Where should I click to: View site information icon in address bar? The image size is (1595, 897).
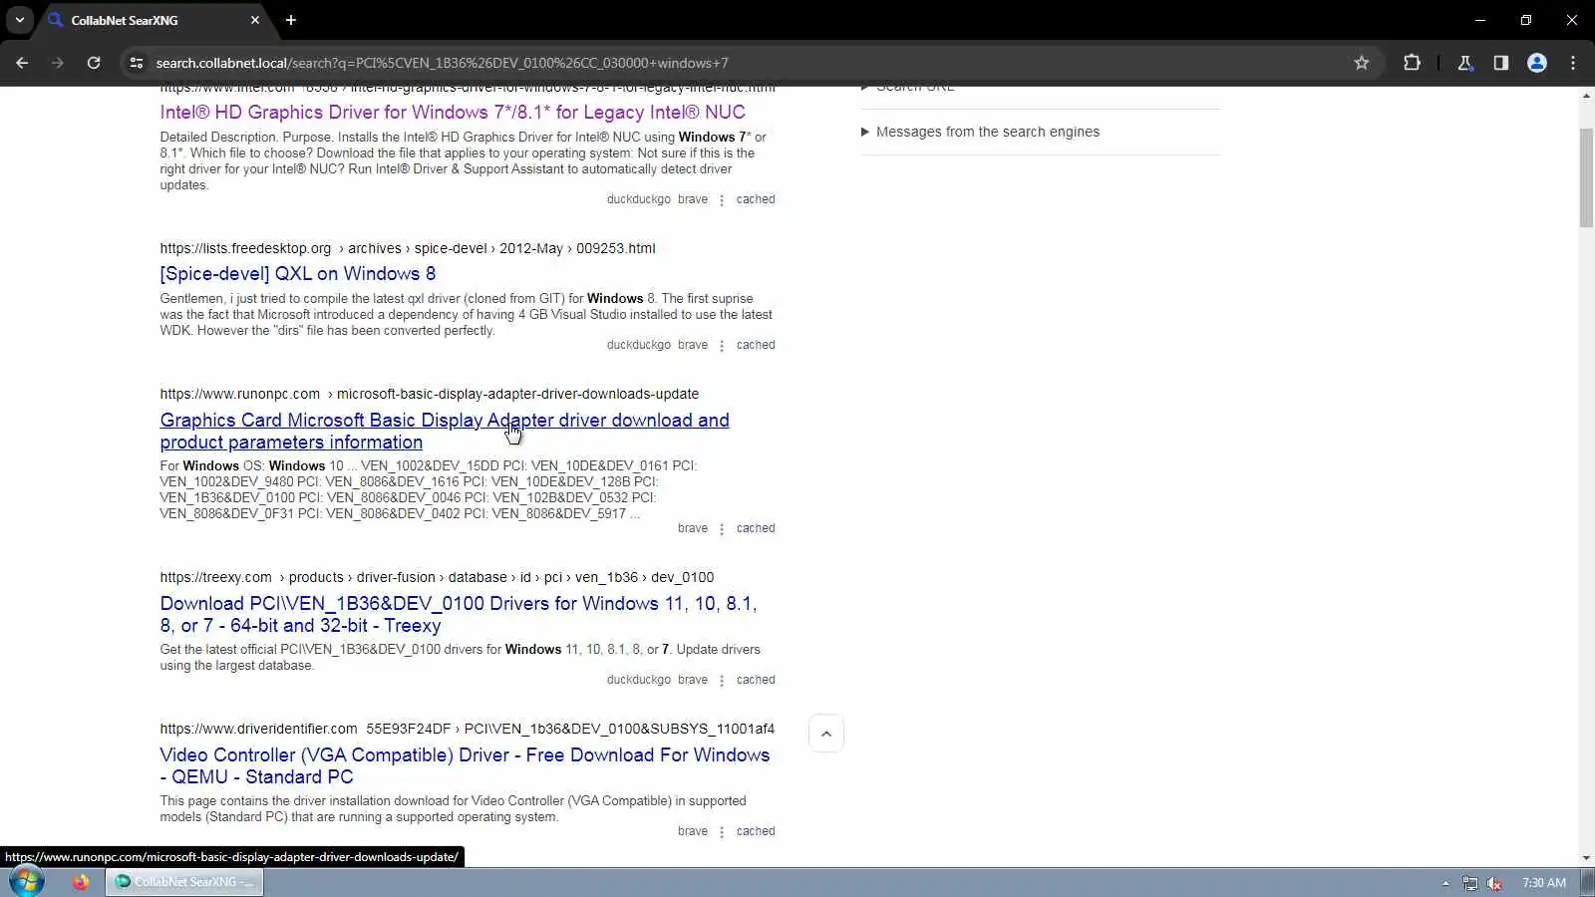[x=137, y=63]
